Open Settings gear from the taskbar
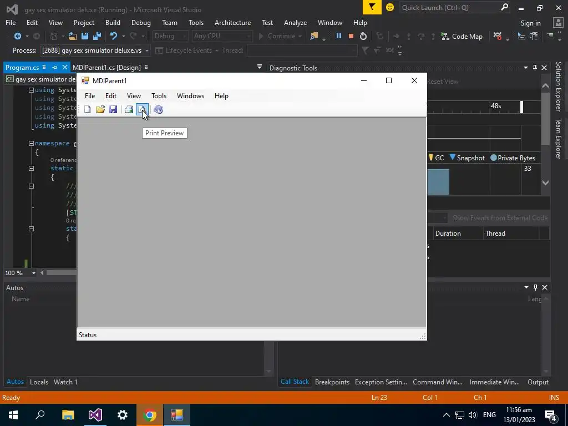The width and height of the screenshot is (568, 426). (123, 415)
